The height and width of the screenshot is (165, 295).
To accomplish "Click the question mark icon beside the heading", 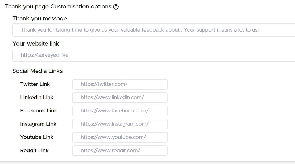I will click(115, 6).
